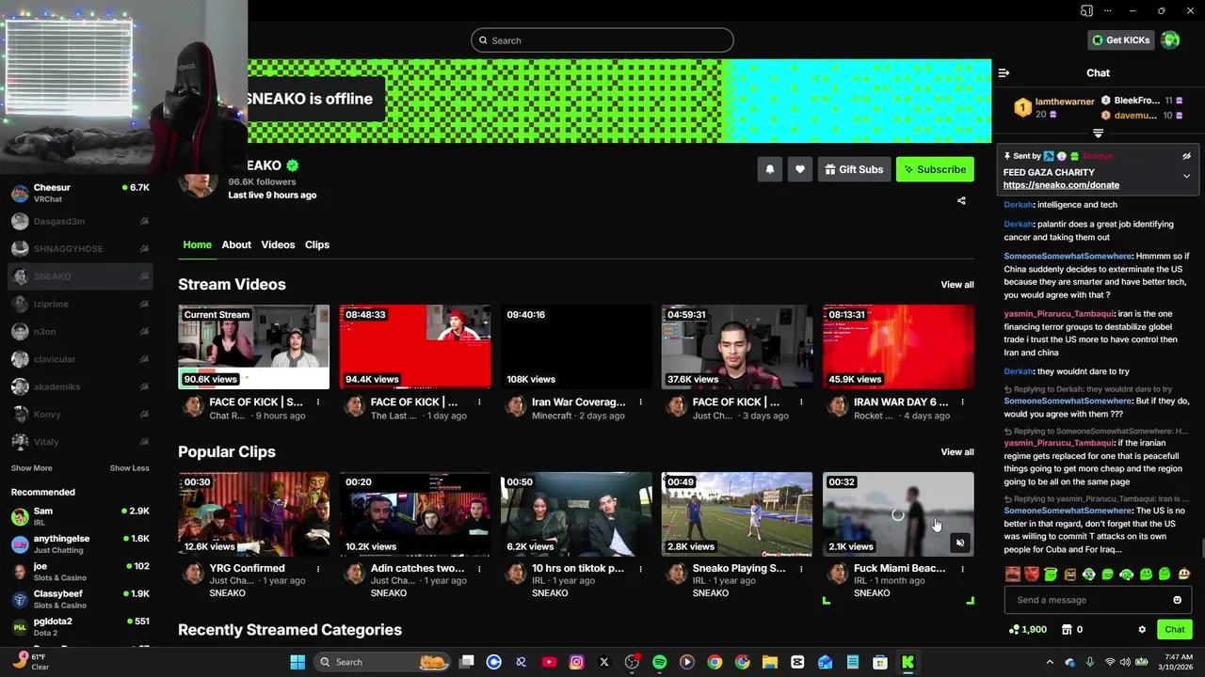
Task: Unmute the Miami Beach clip preview
Action: [x=959, y=543]
